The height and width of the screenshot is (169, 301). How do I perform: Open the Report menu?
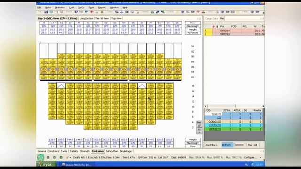coord(102,8)
